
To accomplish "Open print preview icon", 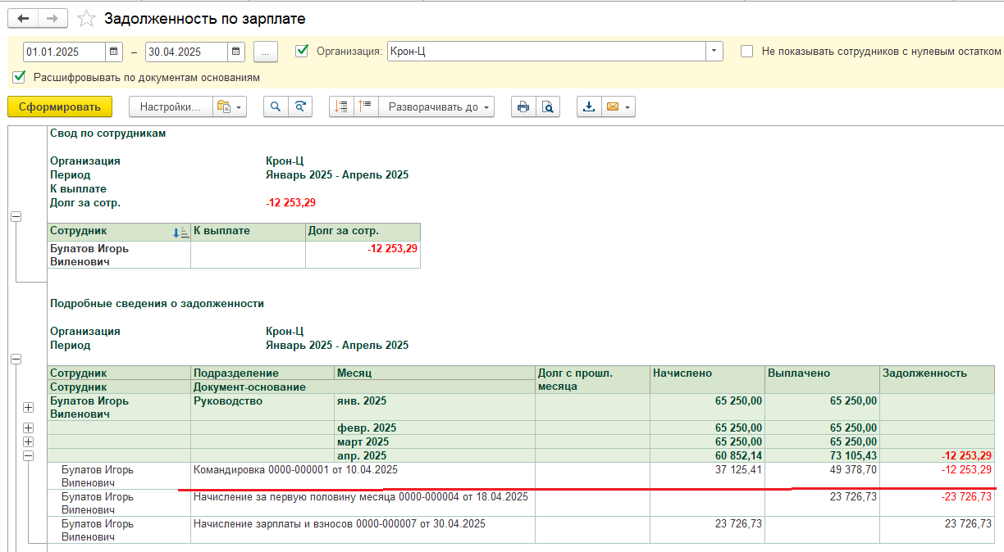I will [x=547, y=106].
